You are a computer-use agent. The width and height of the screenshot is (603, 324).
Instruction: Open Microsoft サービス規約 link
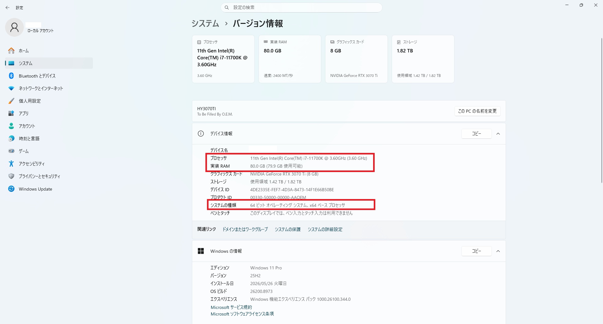pos(231,307)
